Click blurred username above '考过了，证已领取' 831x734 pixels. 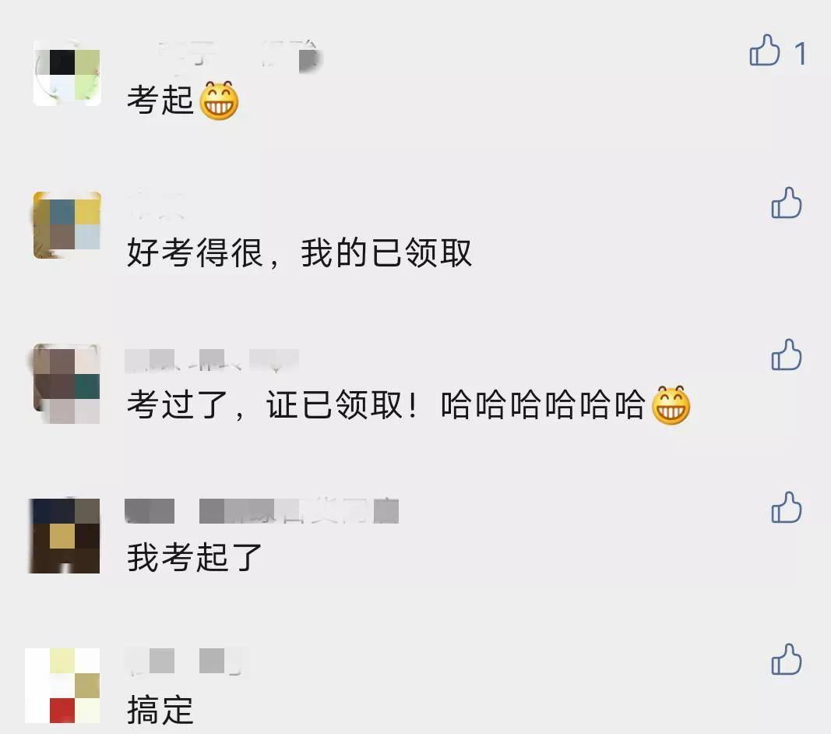point(212,360)
